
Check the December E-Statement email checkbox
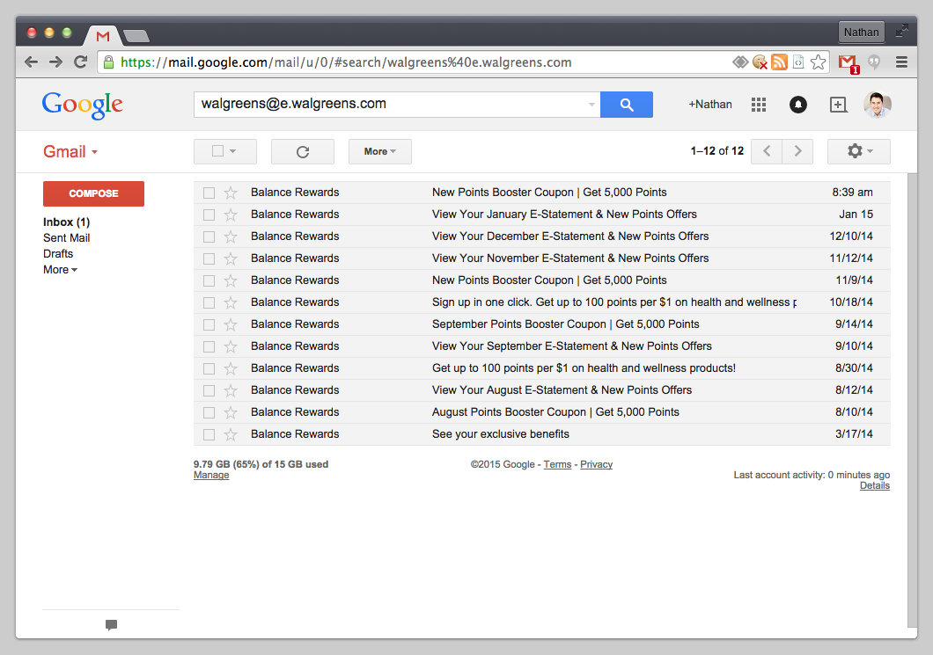tap(209, 237)
